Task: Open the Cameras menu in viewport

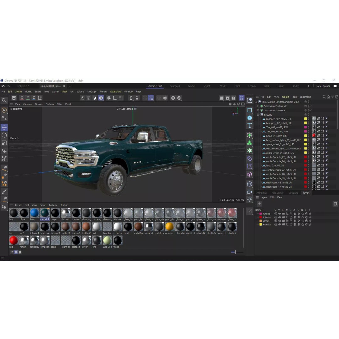Action: point(28,104)
